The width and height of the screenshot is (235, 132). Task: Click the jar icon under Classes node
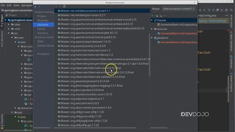[158, 25]
